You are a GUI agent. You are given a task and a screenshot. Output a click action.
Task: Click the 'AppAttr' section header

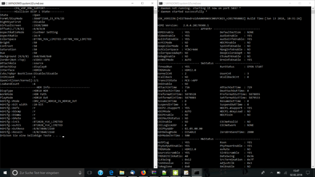click(x=206, y=29)
